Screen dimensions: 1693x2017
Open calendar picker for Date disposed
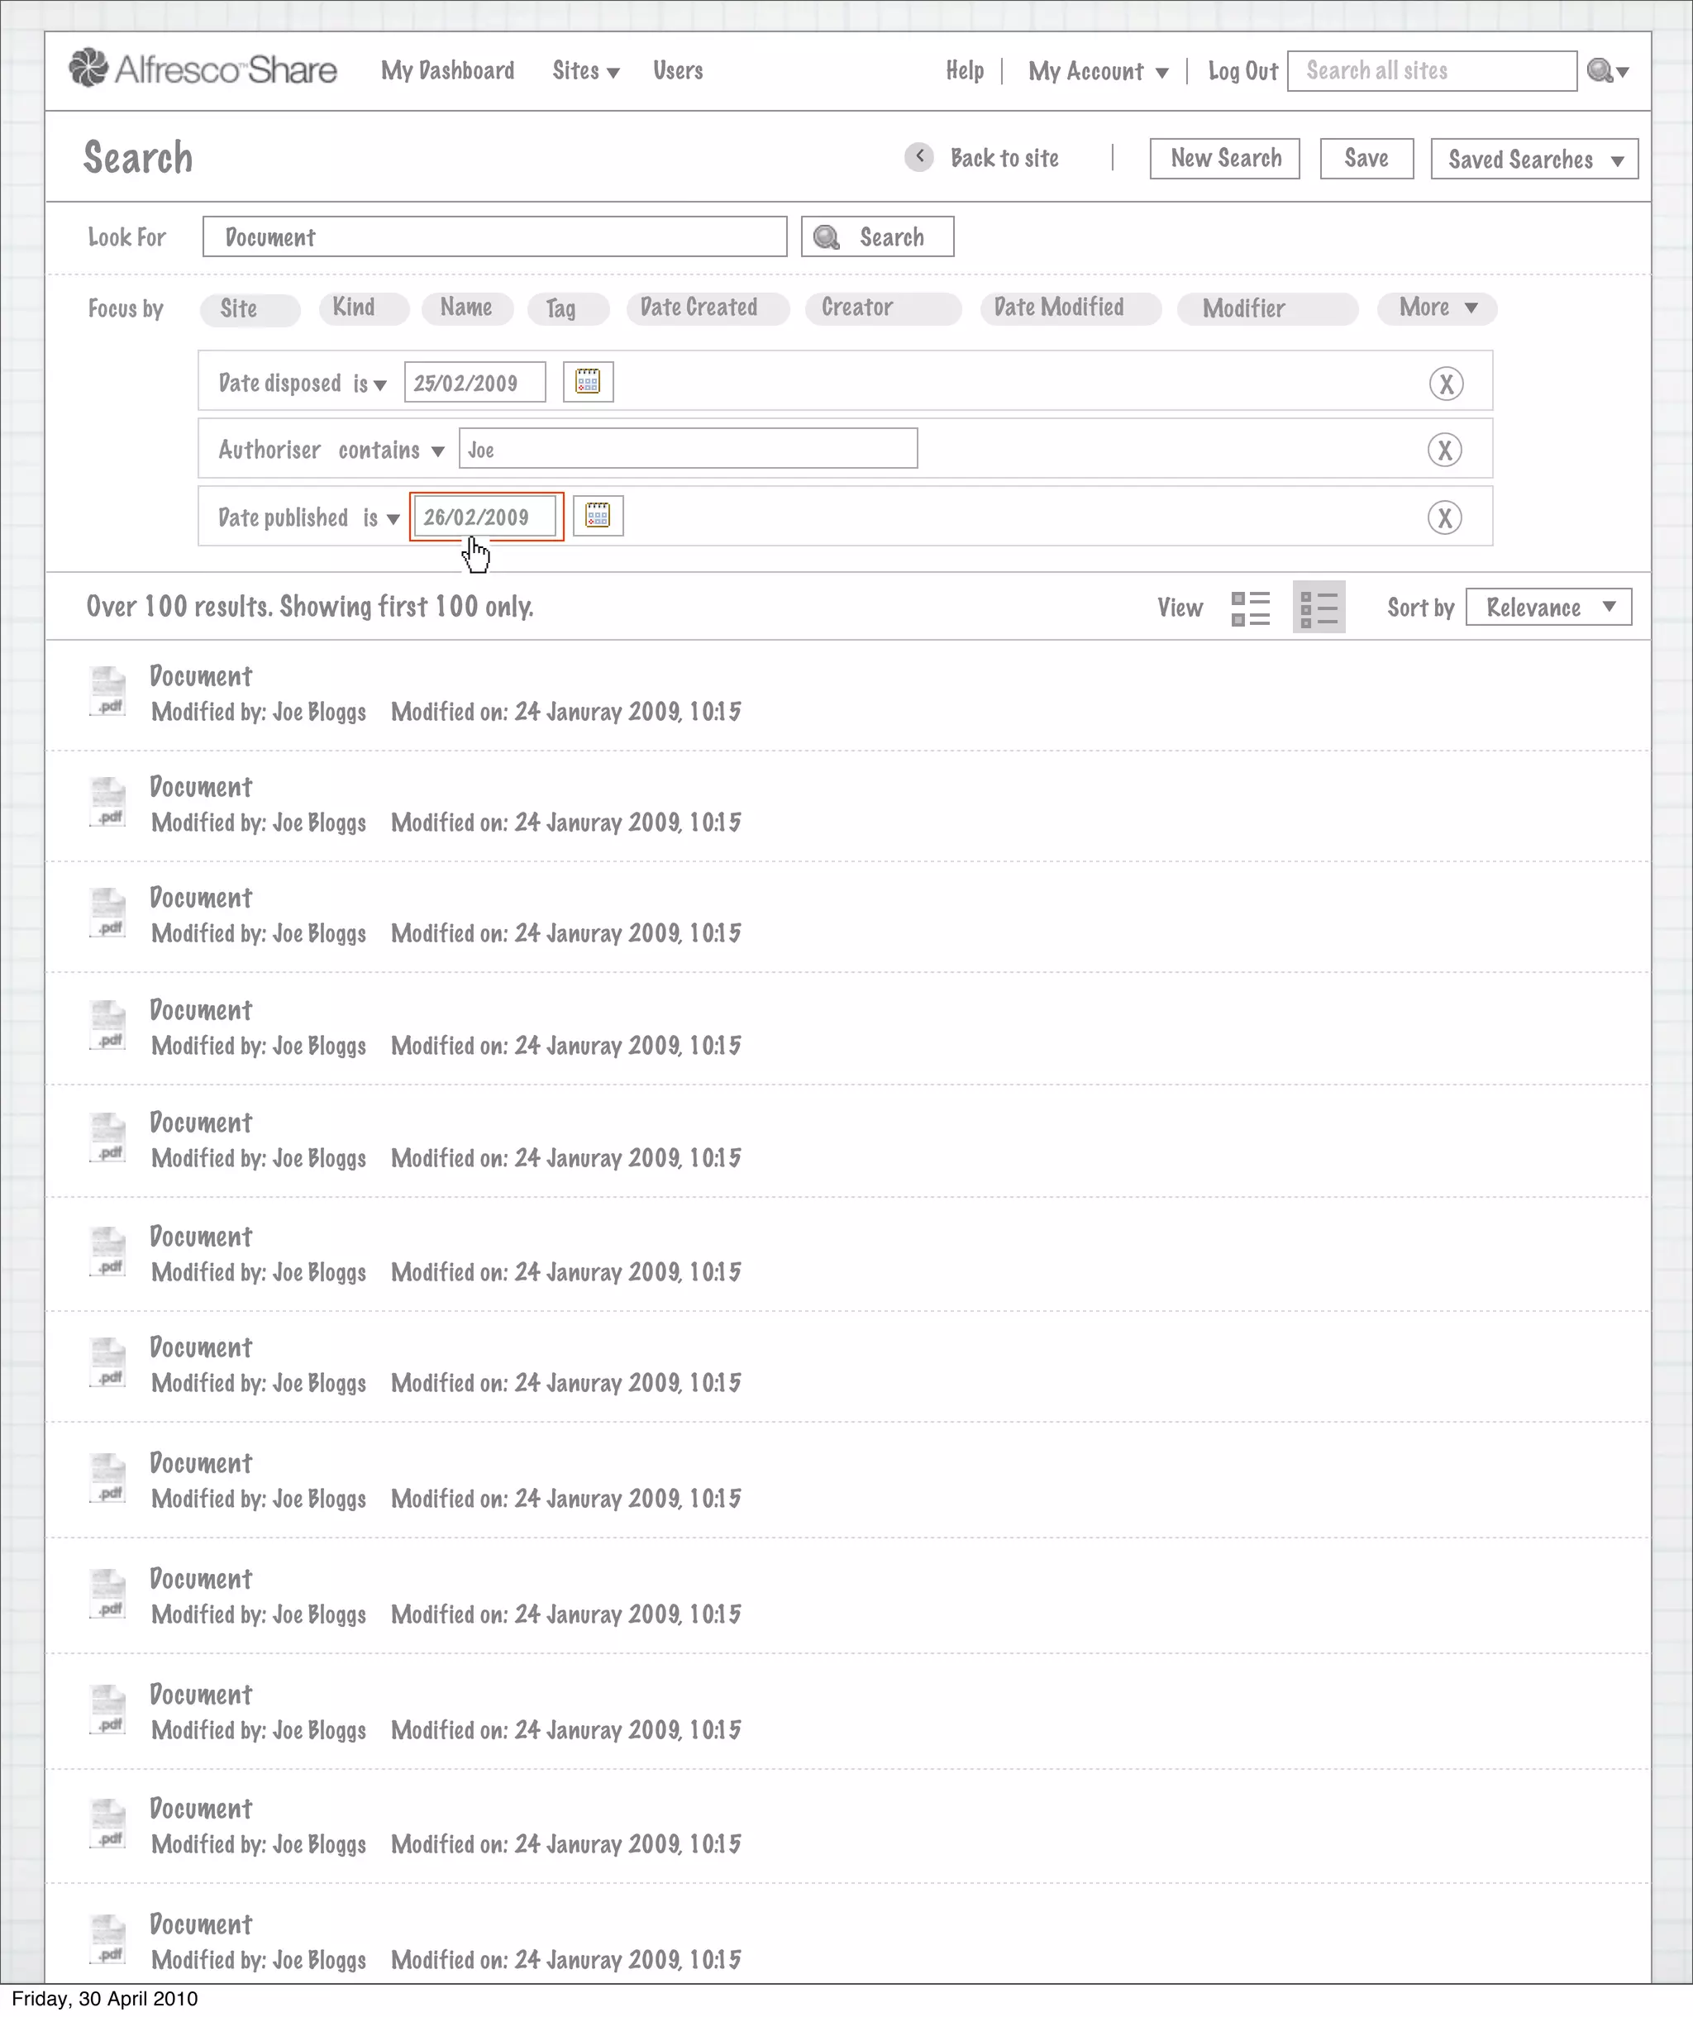[x=588, y=382]
